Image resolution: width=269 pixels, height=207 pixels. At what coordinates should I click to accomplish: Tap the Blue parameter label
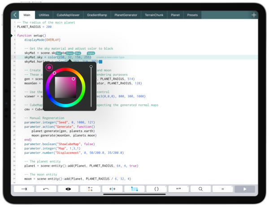point(78,53)
